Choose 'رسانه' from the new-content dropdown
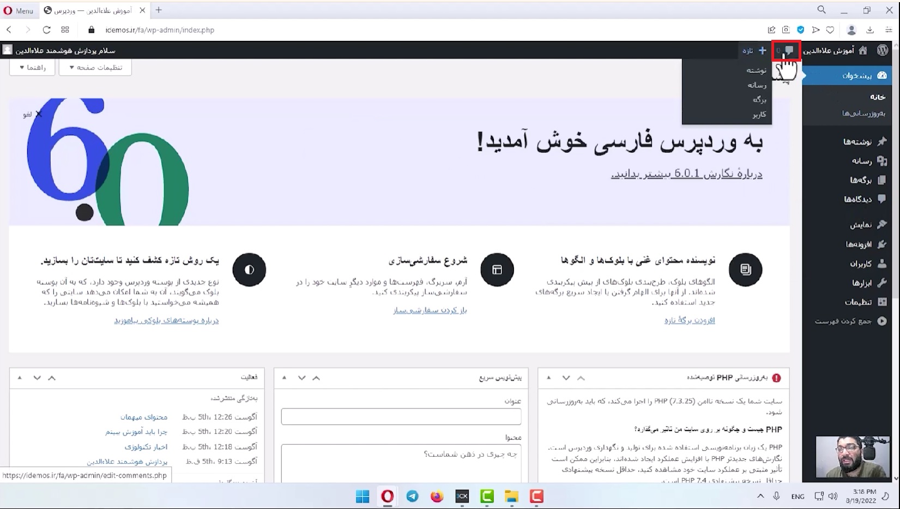The image size is (900, 509). [x=757, y=85]
